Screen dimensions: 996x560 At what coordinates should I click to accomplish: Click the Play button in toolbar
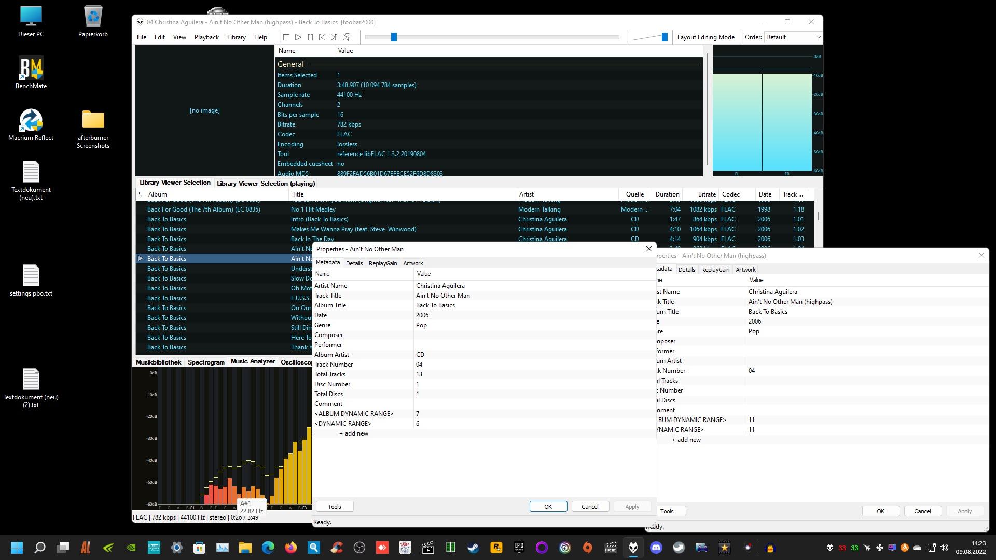(298, 37)
